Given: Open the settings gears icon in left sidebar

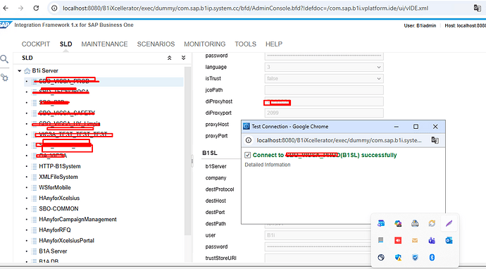Looking at the screenshot, I should pos(4,77).
